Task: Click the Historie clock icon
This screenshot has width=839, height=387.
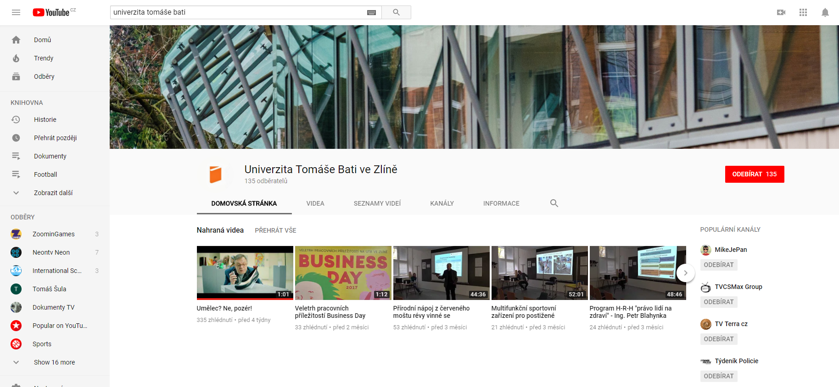Action: coord(16,120)
